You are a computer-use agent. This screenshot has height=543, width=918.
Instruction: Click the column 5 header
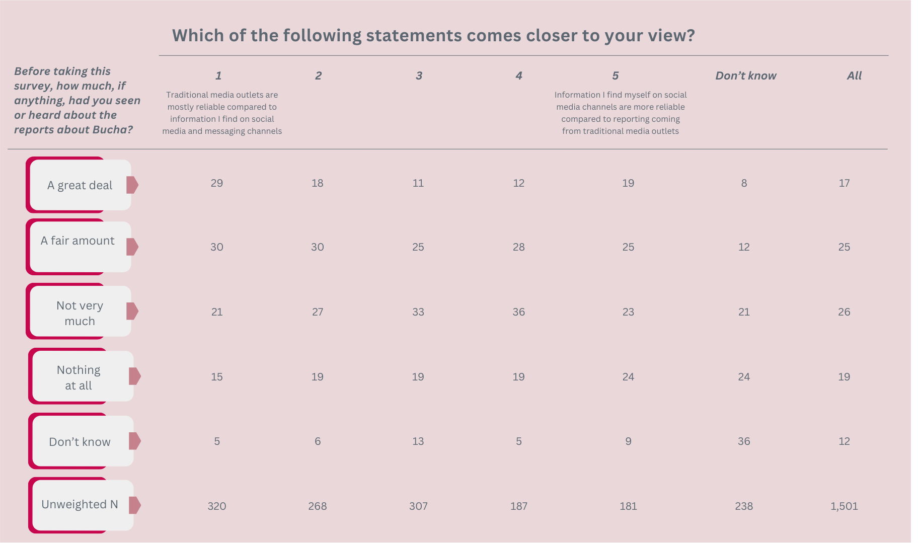[x=615, y=75]
